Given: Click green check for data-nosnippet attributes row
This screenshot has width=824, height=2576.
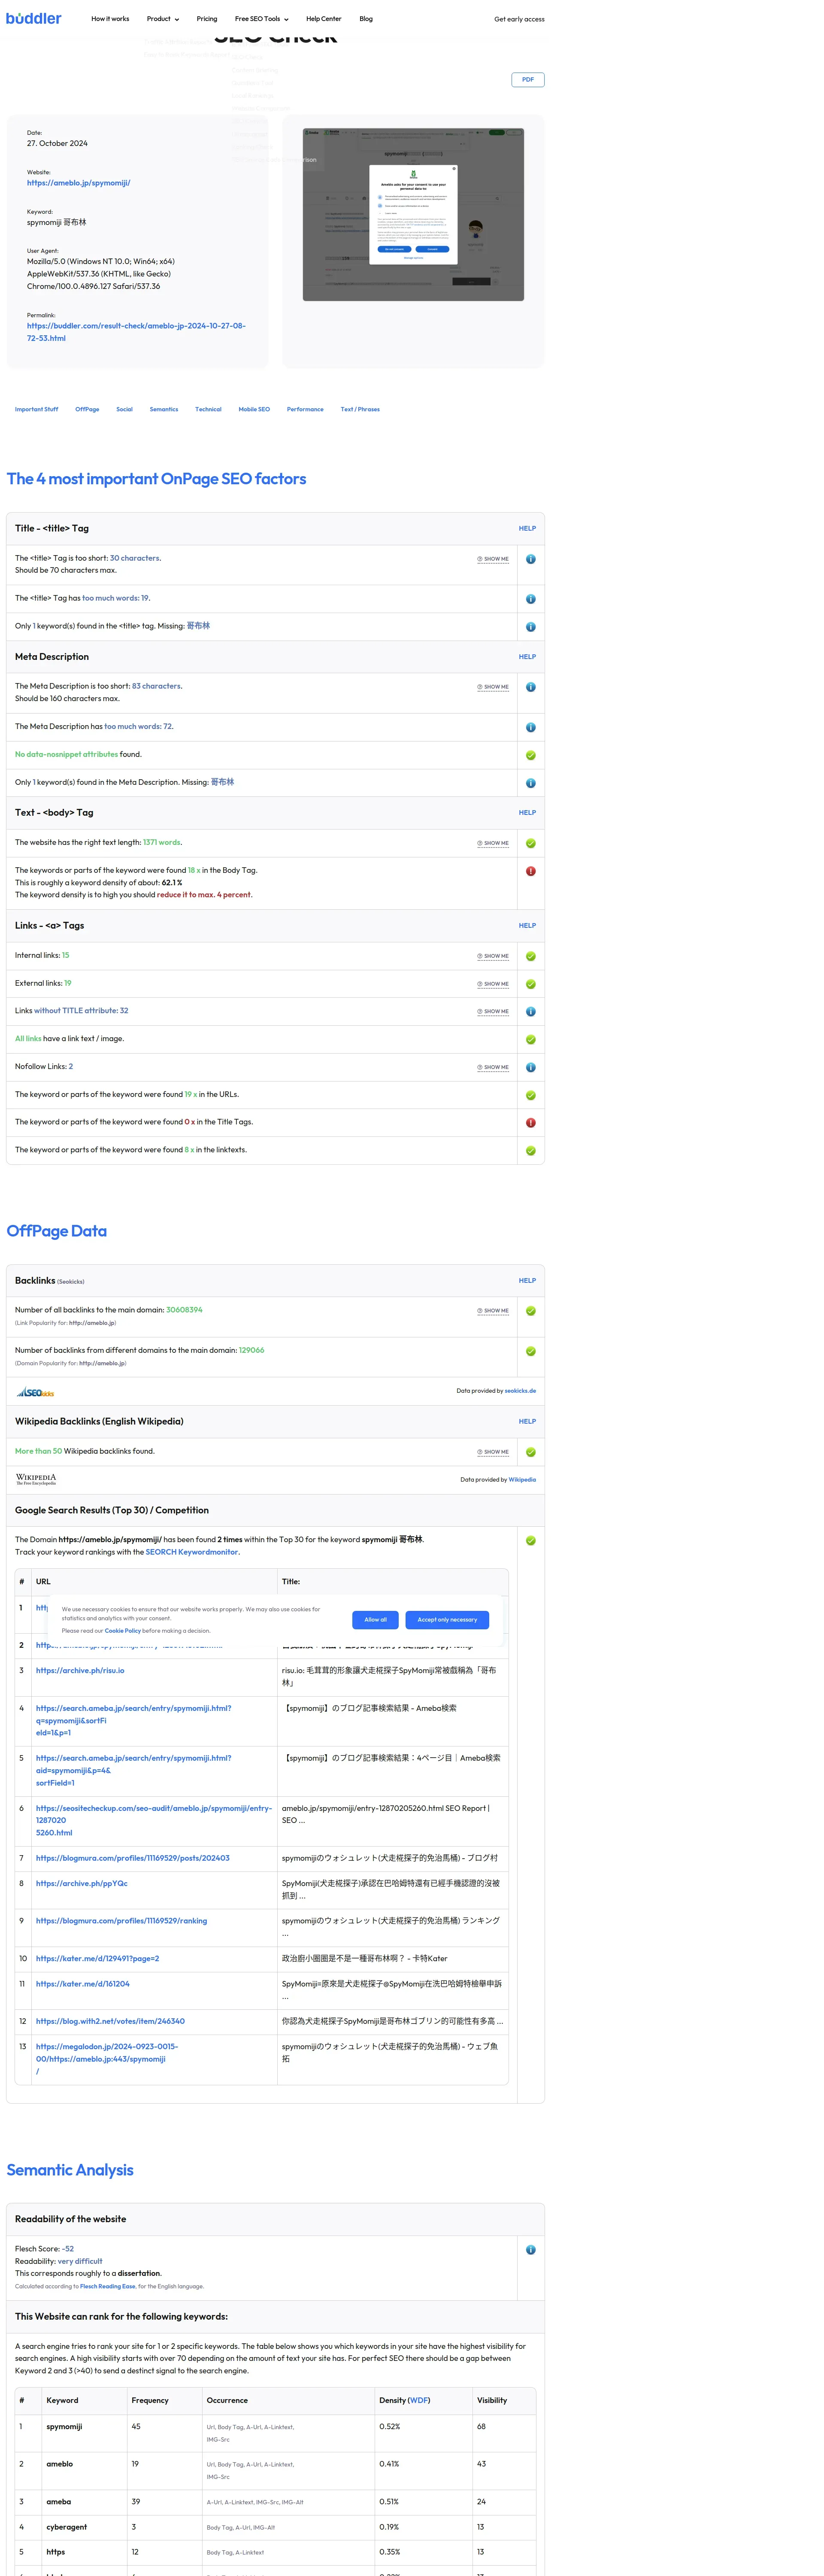Looking at the screenshot, I should 530,755.
